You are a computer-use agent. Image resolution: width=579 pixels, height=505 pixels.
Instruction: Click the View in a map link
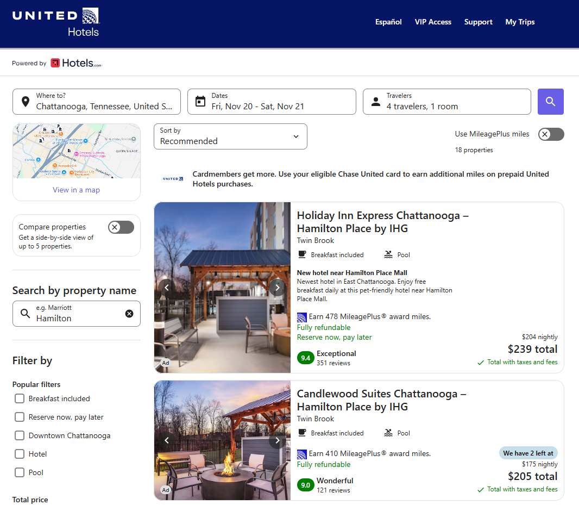point(76,189)
